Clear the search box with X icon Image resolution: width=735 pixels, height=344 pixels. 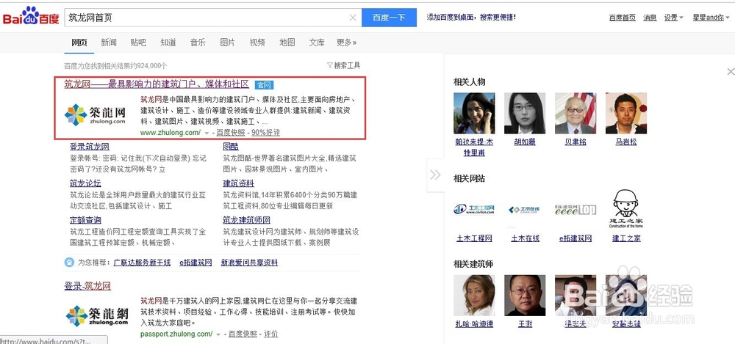[x=353, y=18]
